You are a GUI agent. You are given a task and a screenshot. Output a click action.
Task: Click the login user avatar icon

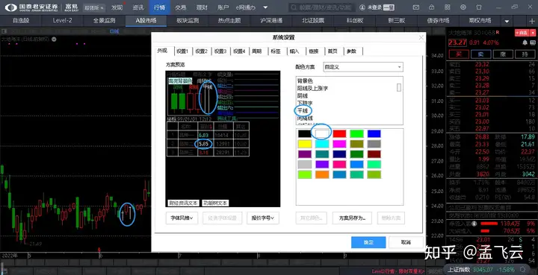362,7
